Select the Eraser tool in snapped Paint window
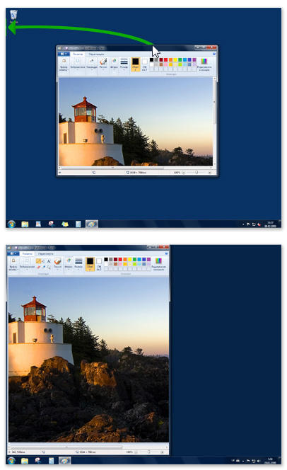The width and height of the screenshot is (287, 470). point(38,267)
